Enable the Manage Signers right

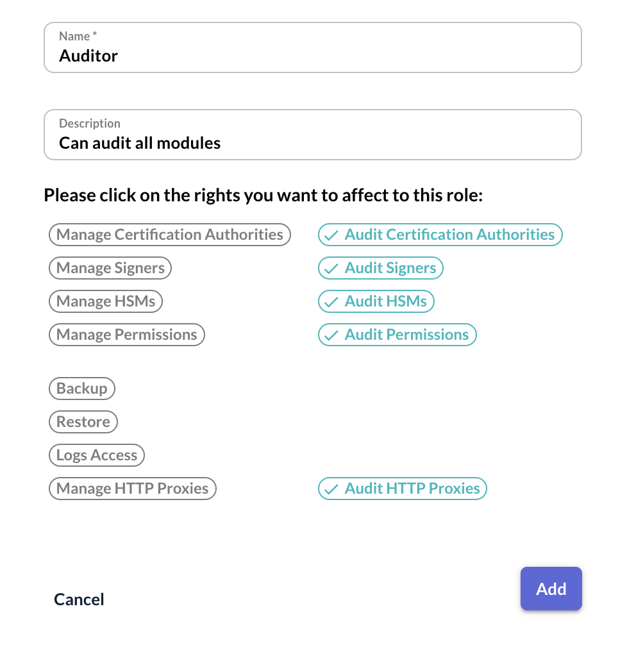pyautogui.click(x=110, y=268)
